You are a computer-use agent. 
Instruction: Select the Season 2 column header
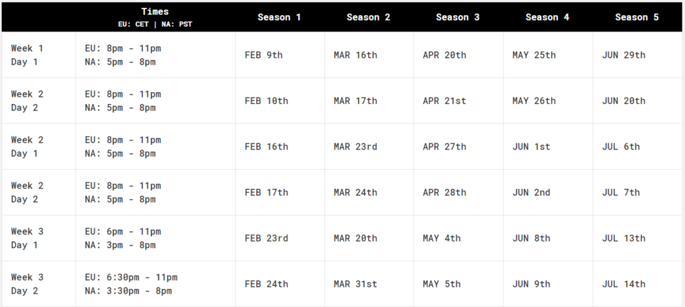(369, 17)
